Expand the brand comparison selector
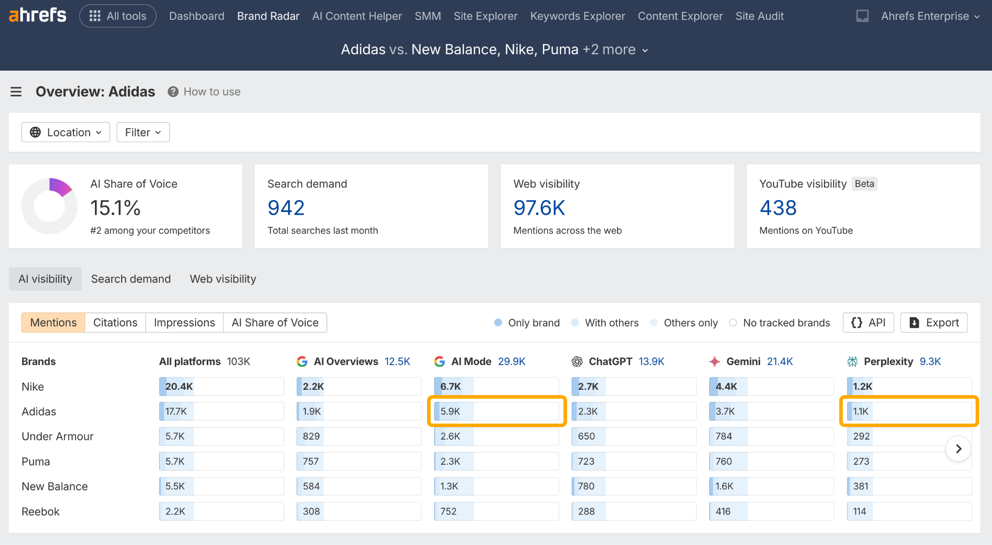 coord(495,49)
